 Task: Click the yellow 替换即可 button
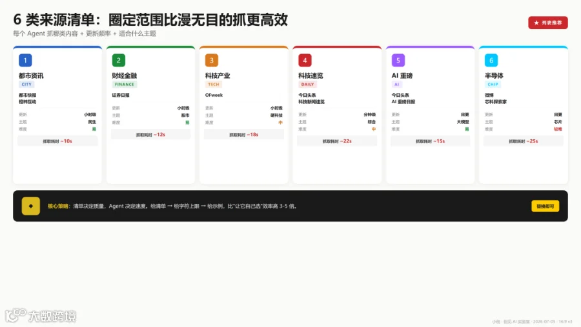tap(545, 206)
